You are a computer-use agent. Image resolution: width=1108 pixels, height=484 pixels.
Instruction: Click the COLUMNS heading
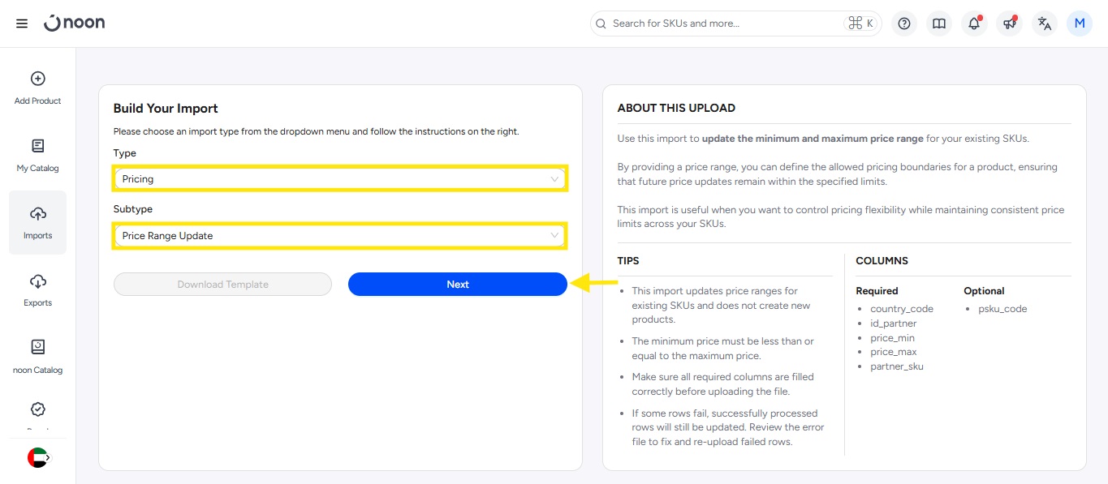click(x=882, y=261)
